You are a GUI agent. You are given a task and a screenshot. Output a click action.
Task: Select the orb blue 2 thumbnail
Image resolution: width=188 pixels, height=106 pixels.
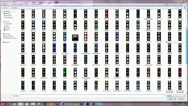(x=23, y=85)
